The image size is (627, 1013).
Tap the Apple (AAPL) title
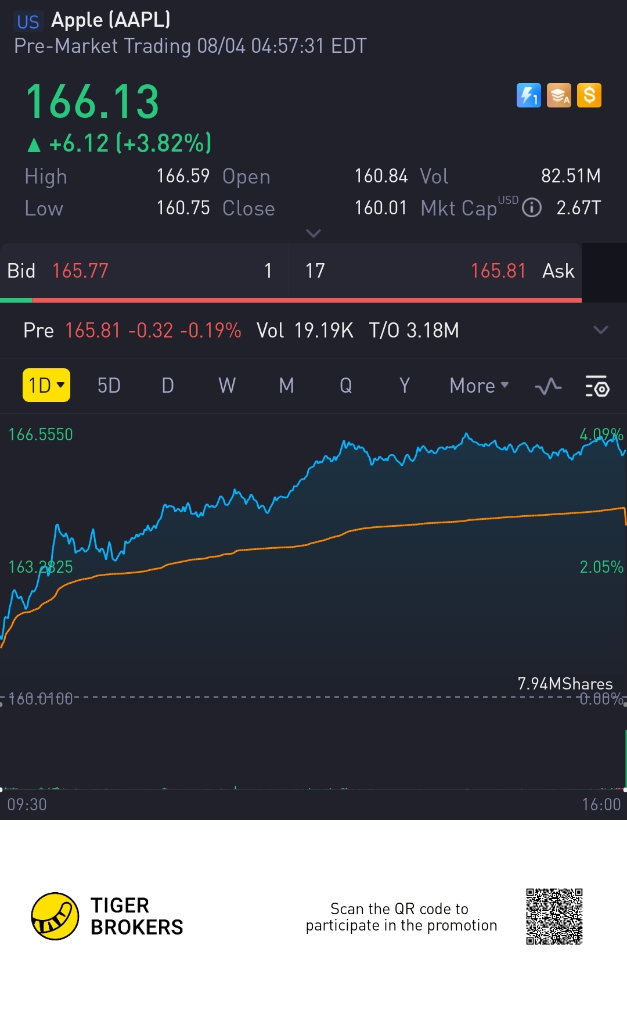click(x=111, y=20)
